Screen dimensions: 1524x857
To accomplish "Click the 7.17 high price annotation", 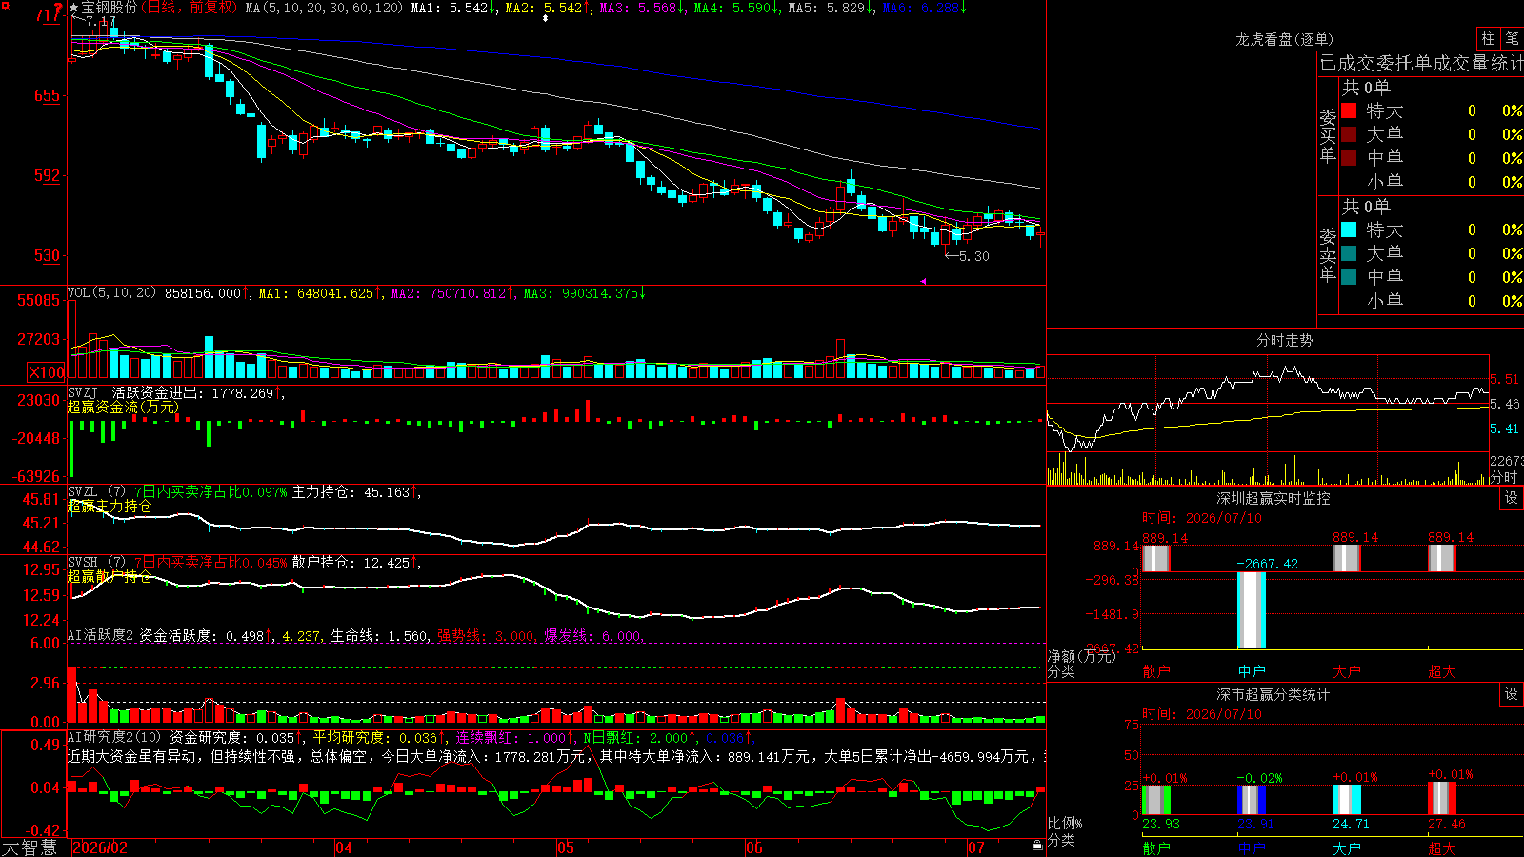I will coord(100,21).
